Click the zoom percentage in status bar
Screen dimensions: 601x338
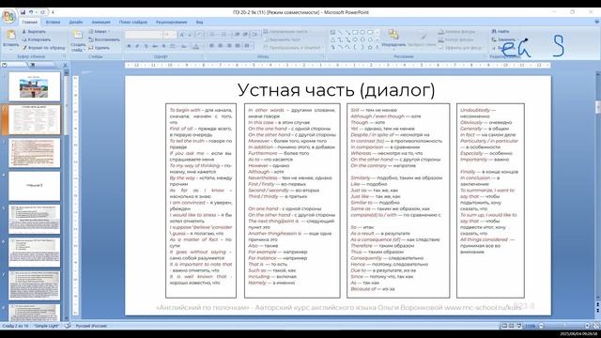[x=530, y=326]
